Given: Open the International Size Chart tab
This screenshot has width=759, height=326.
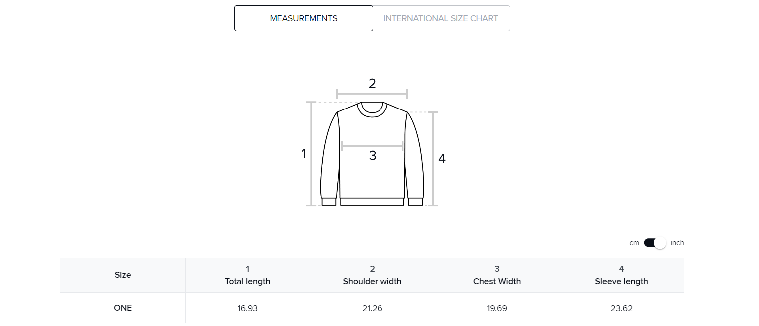Looking at the screenshot, I should click(441, 18).
